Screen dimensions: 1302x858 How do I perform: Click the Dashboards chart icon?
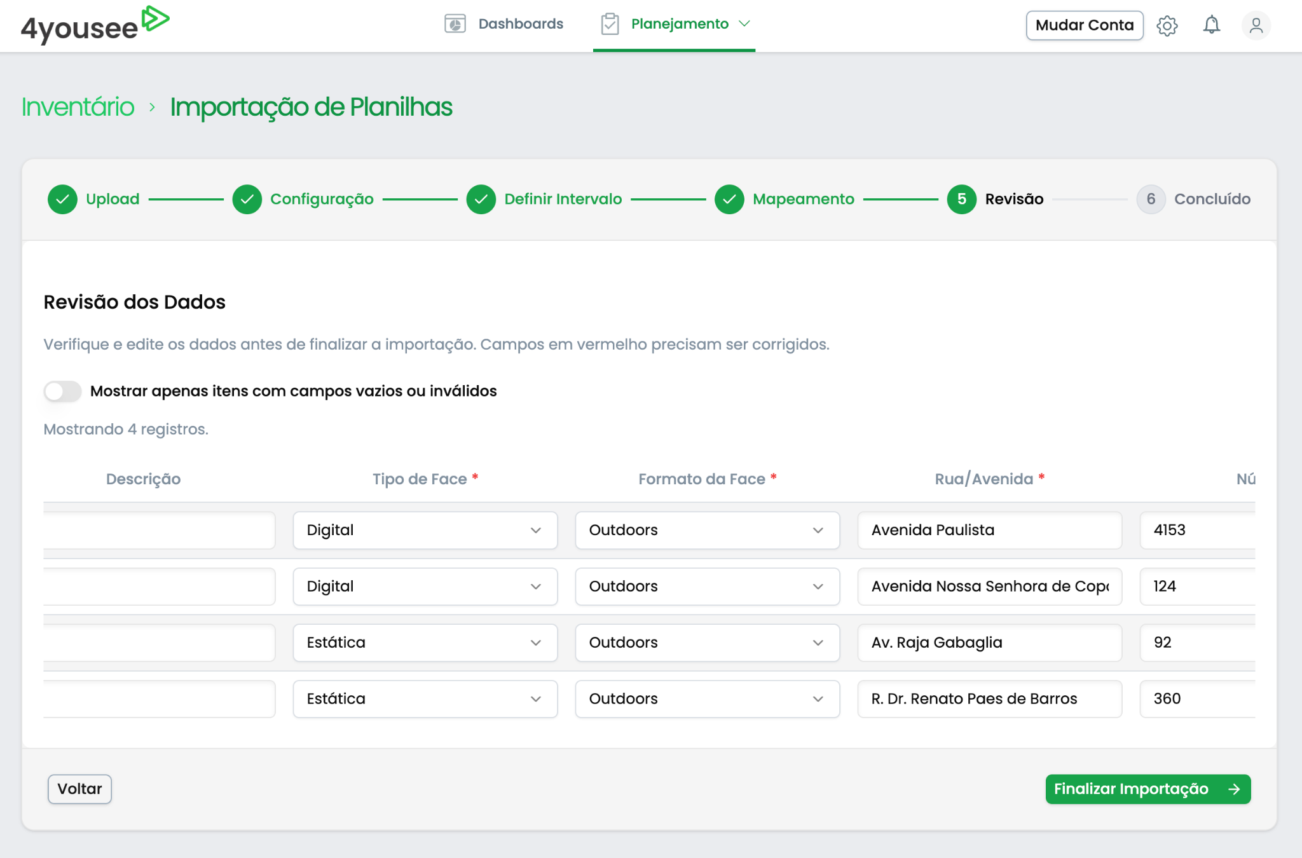[455, 24]
